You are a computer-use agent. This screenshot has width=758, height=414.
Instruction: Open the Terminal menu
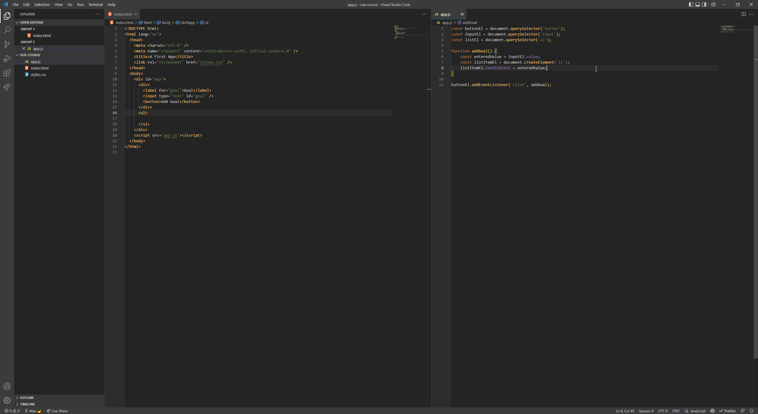(x=95, y=4)
